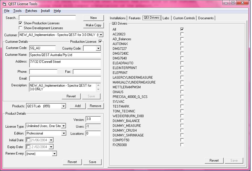252x171 pixels.
Task: Expand the Country Code dropdown
Action: pos(98,48)
